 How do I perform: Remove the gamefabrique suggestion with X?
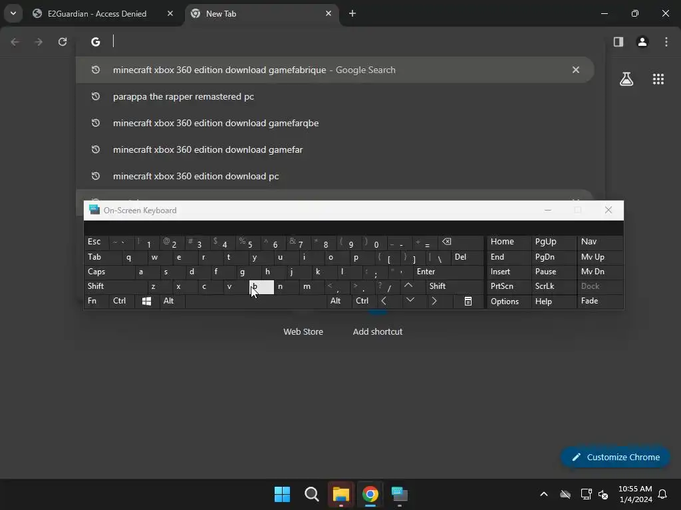(x=576, y=70)
